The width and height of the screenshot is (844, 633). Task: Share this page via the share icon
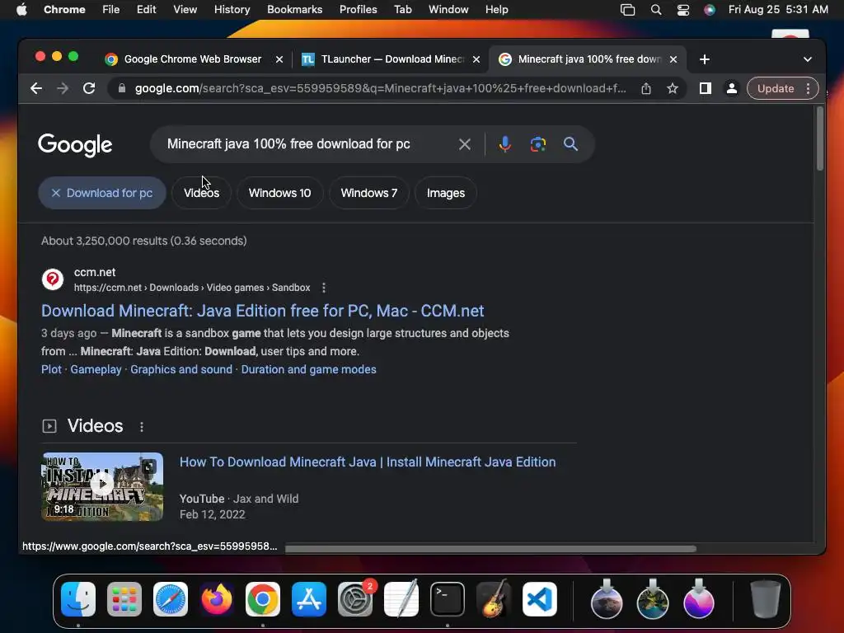point(646,88)
